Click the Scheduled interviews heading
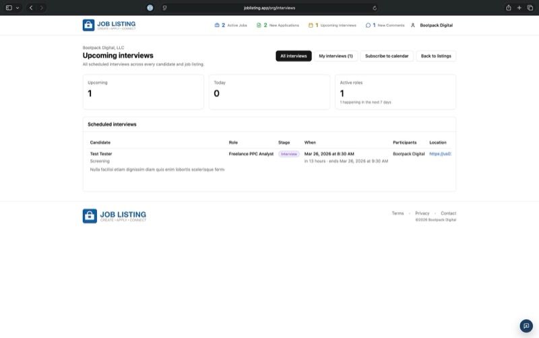This screenshot has height=338, width=539. click(x=112, y=125)
